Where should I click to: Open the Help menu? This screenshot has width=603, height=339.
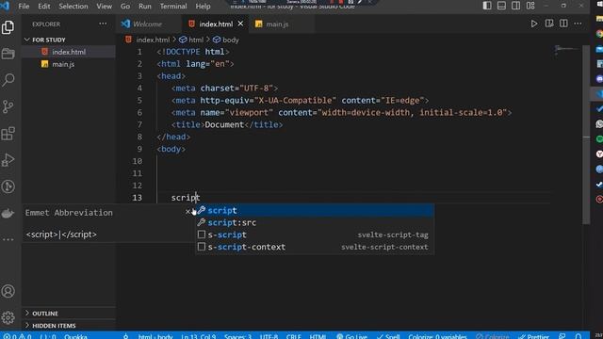pyautogui.click(x=204, y=7)
